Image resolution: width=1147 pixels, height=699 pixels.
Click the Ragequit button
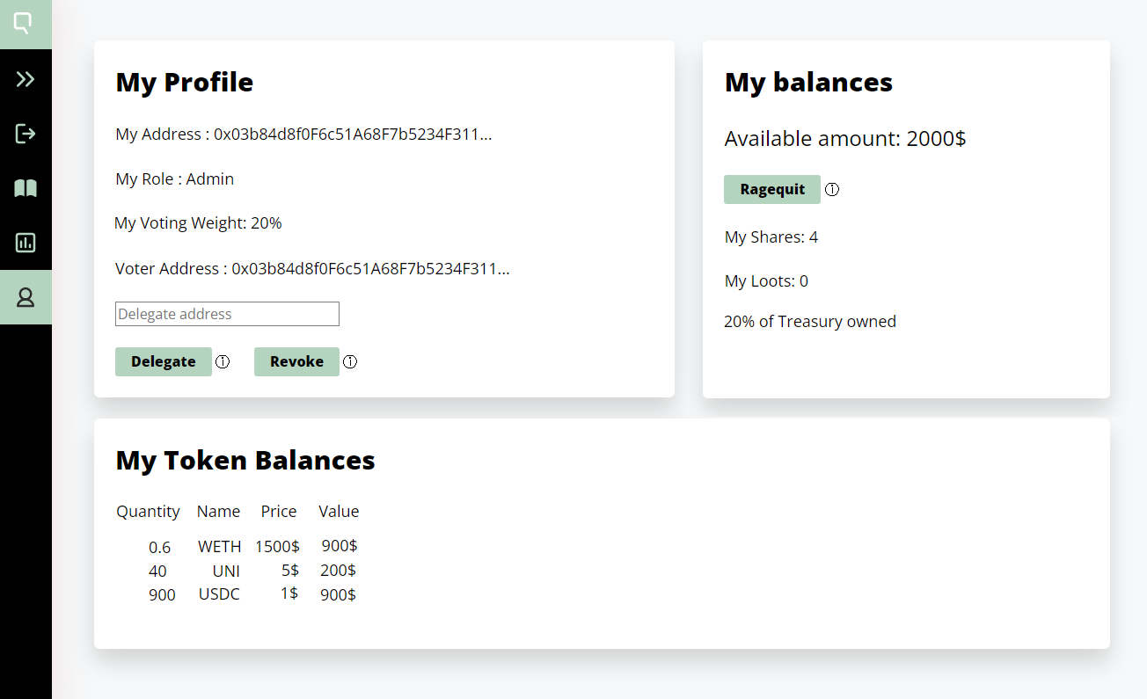coord(772,189)
